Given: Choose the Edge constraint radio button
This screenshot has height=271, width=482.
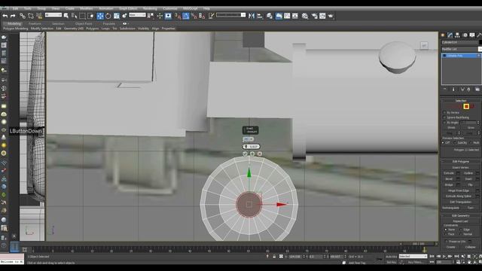Looking at the screenshot, I should (461, 230).
